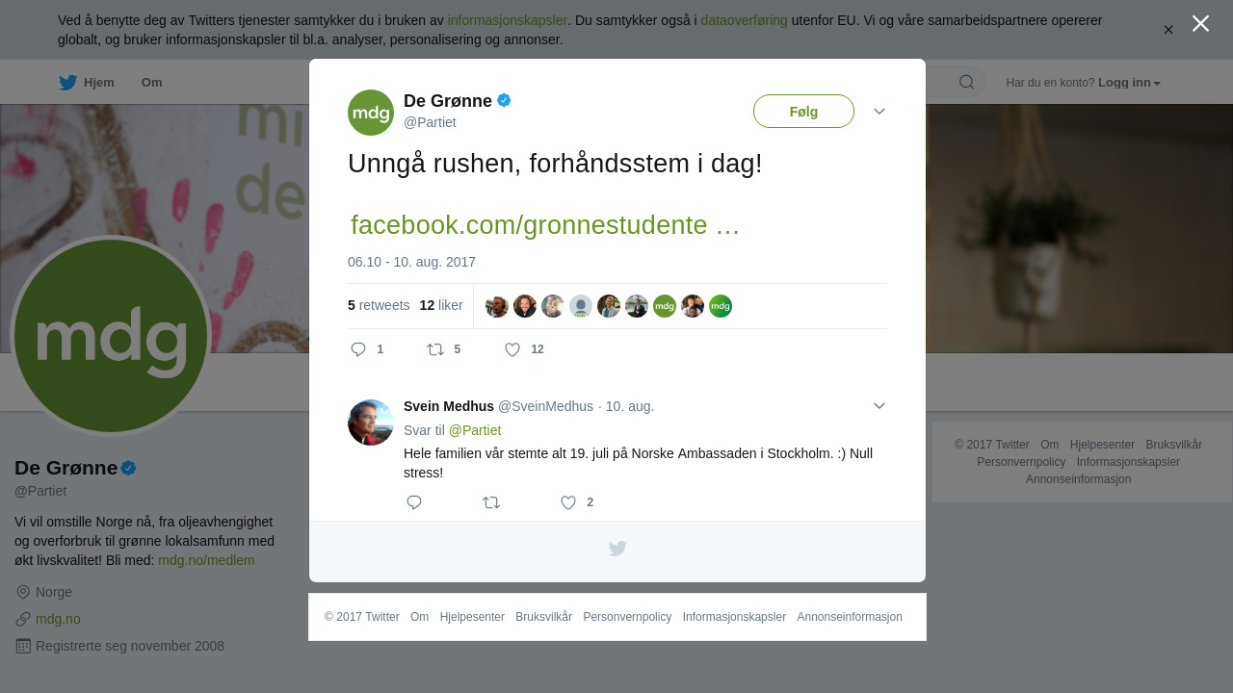The image size is (1233, 693).
Task: Reply to Svein Medhus's comment
Action: (414, 502)
